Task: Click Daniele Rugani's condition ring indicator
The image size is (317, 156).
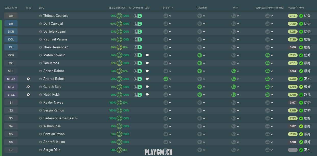Action: click(119, 32)
